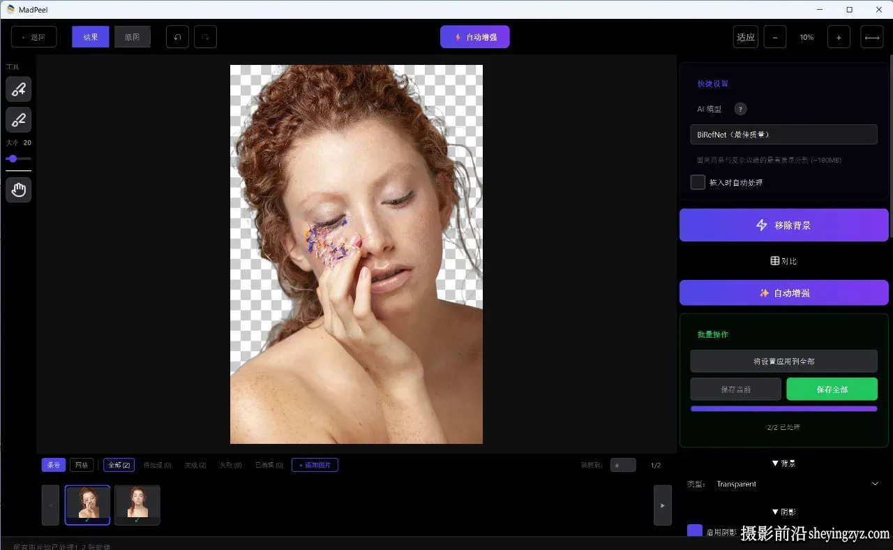Viewport: 893px width, 550px height.
Task: Switch to the 原图 view tab
Action: [x=133, y=37]
